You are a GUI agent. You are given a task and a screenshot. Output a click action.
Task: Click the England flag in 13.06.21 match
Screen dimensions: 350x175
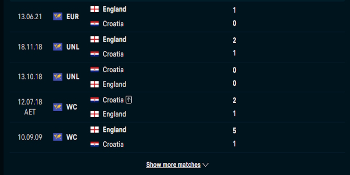tap(94, 9)
